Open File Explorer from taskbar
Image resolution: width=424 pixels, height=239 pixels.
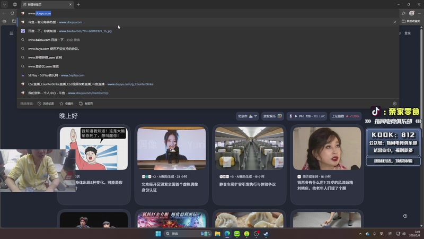217,234
